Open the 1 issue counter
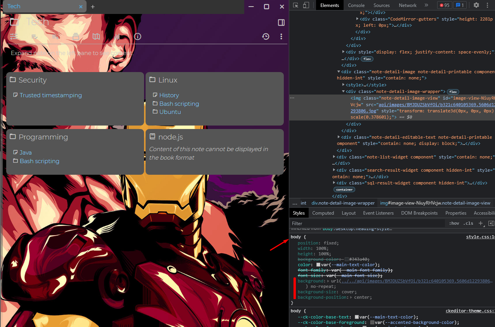This screenshot has height=327, width=495. pyautogui.click(x=460, y=5)
